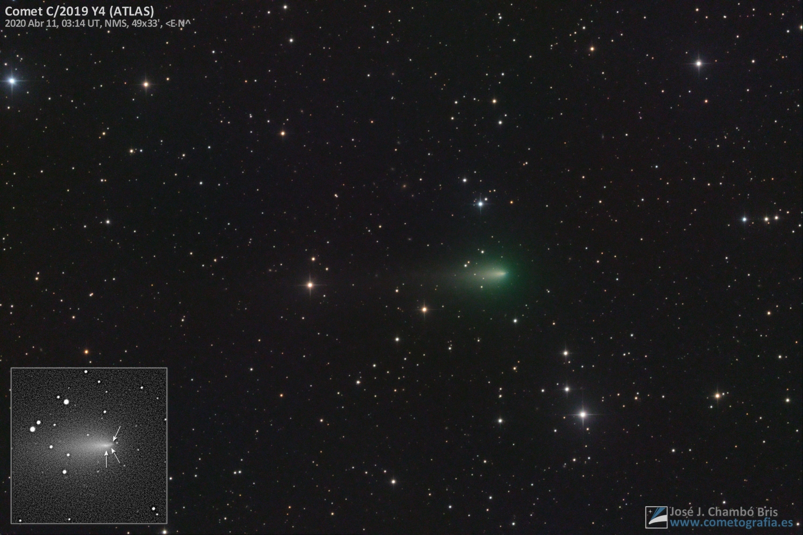Click the cometografia logo icon beside author name
803x535 pixels.
pos(656,517)
